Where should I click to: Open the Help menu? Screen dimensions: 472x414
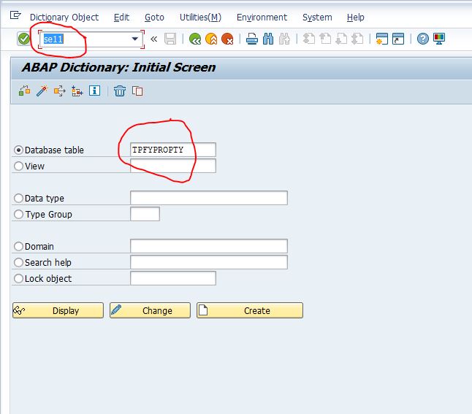pyautogui.click(x=356, y=18)
